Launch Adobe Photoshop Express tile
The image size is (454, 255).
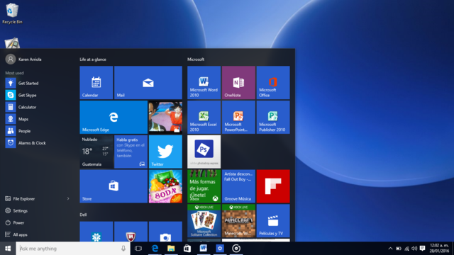coord(204,152)
